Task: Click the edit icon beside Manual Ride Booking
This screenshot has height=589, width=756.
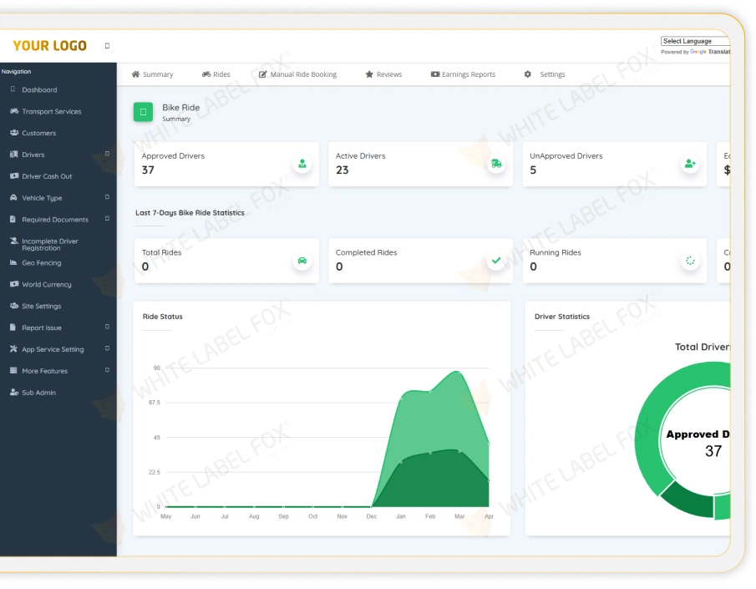Action: [x=263, y=74]
